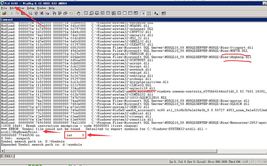Open the File menu
Image resolution: width=267 pixels, height=166 pixels.
pos(4,8)
